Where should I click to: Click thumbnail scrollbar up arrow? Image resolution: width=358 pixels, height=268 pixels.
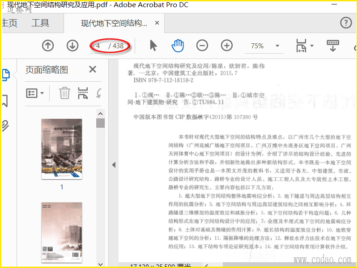(x=100, y=113)
